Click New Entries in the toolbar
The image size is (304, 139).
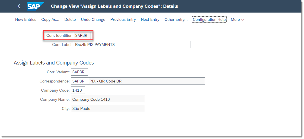(26, 20)
